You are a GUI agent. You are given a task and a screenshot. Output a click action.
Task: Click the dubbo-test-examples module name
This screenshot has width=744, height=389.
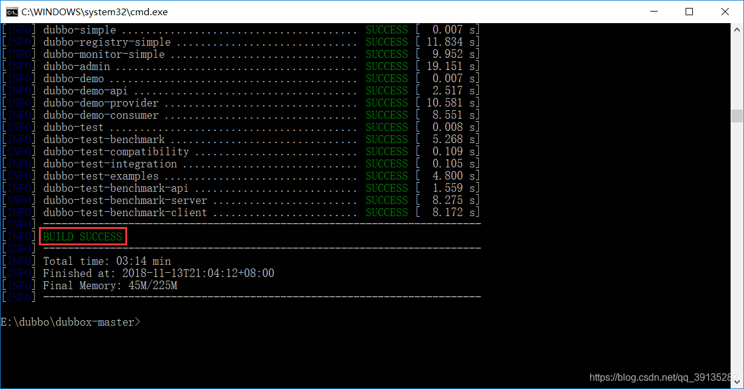[x=101, y=176]
